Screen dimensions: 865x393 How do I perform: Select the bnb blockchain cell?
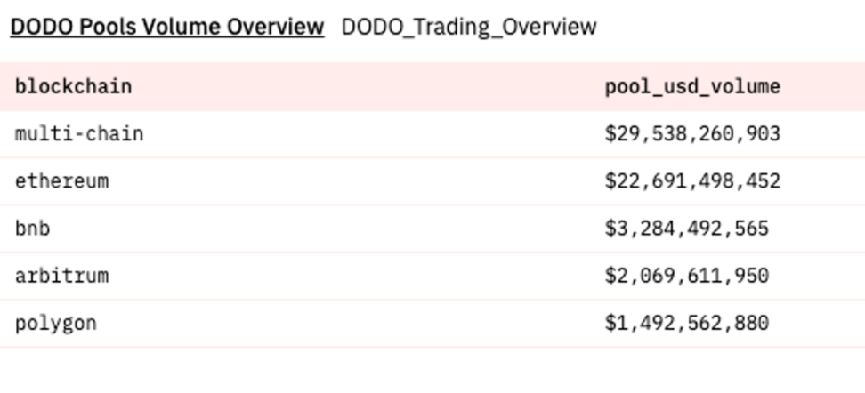coord(33,229)
